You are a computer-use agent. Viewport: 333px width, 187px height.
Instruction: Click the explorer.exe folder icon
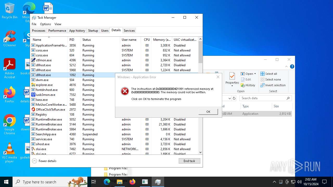[33, 85]
